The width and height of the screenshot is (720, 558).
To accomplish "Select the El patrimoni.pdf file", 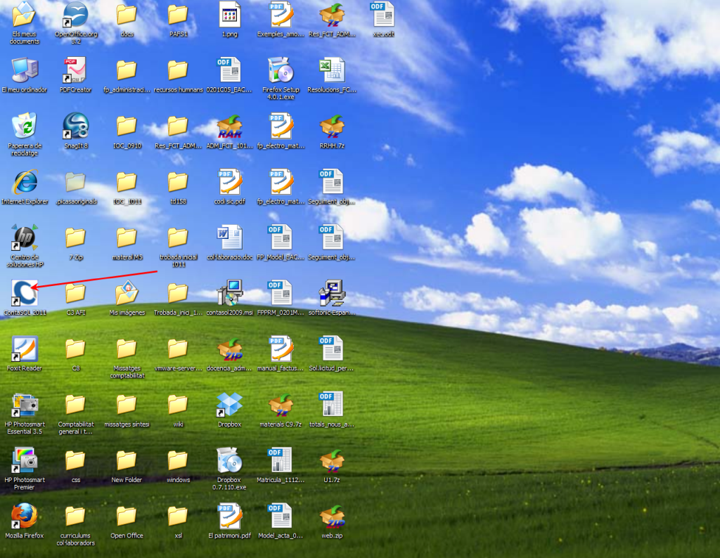I will [x=229, y=517].
